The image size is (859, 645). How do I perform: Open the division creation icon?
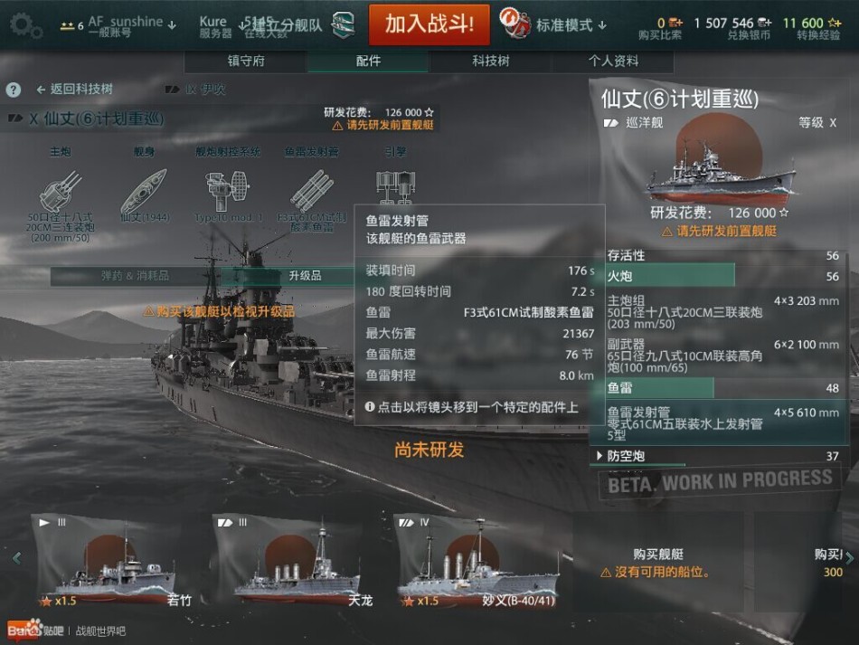coord(344,24)
